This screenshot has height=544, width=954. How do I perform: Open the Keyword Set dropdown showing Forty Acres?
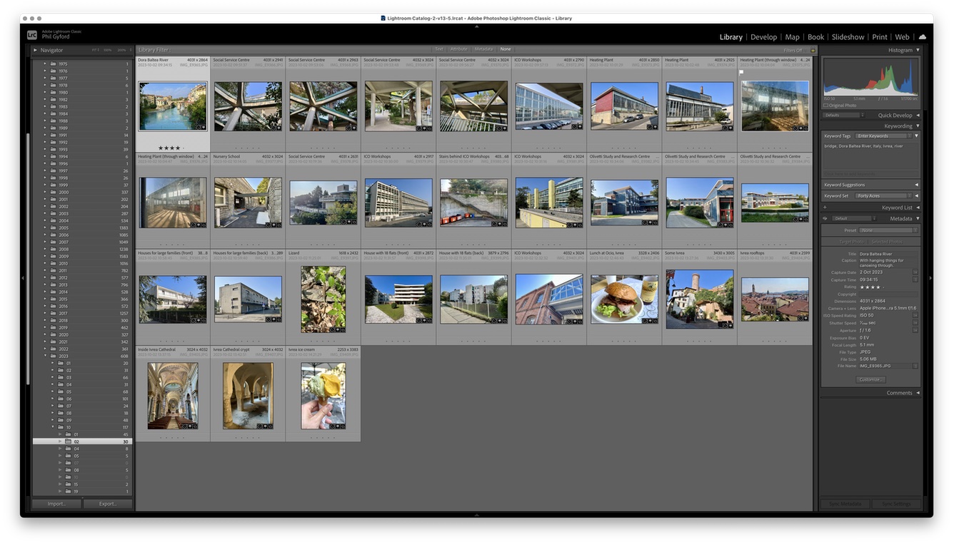coord(884,196)
